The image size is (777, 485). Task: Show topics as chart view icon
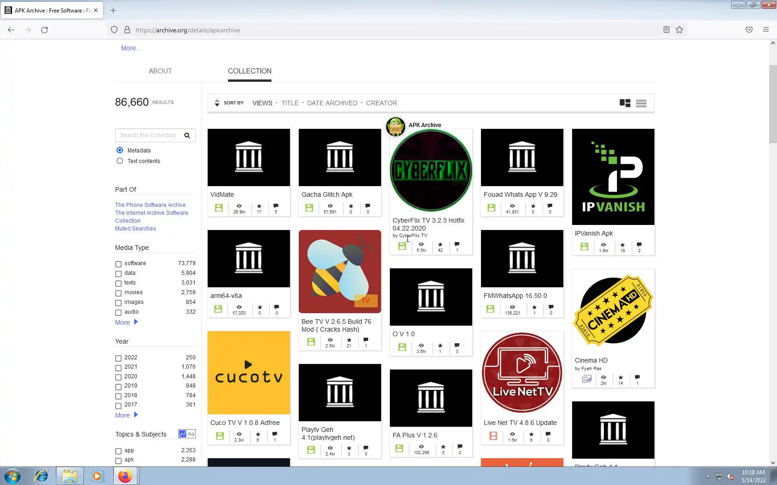pos(183,434)
